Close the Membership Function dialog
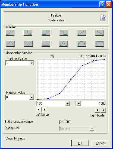The width and height of the screenshot is (113, 149). 109,4
